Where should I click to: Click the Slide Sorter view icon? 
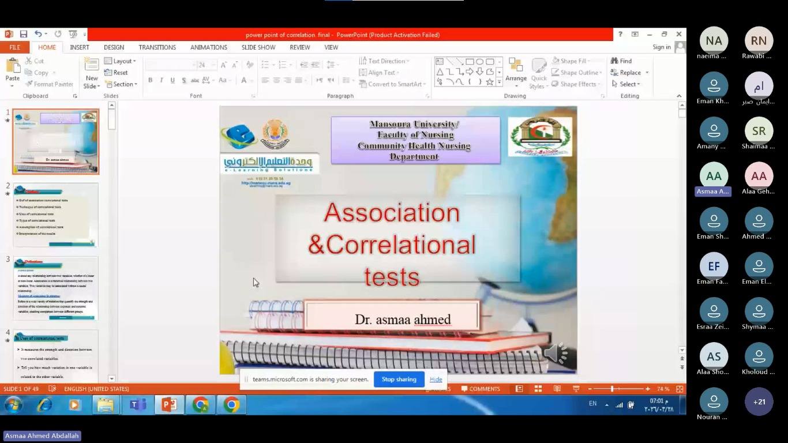tap(538, 389)
